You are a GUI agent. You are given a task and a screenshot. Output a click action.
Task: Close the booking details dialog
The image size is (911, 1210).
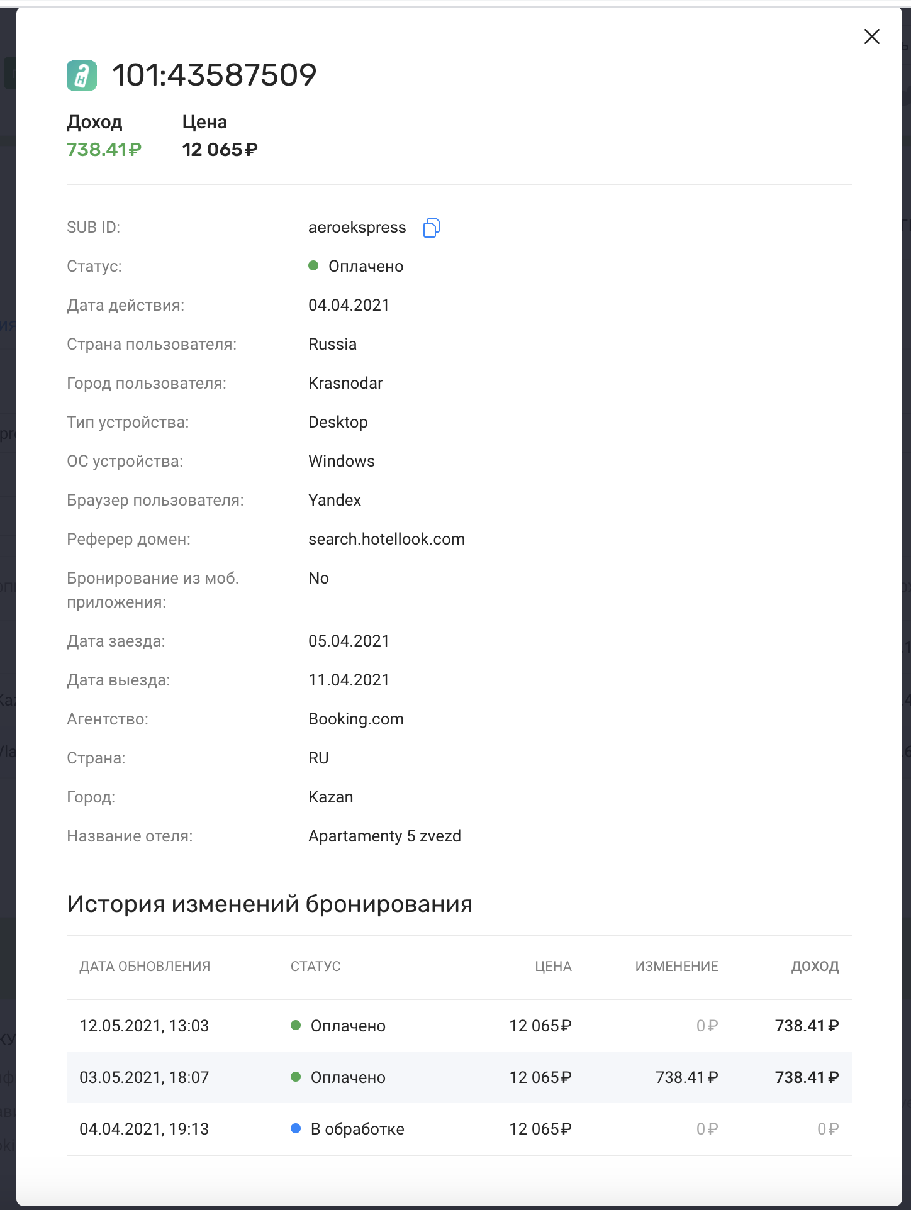(x=871, y=36)
